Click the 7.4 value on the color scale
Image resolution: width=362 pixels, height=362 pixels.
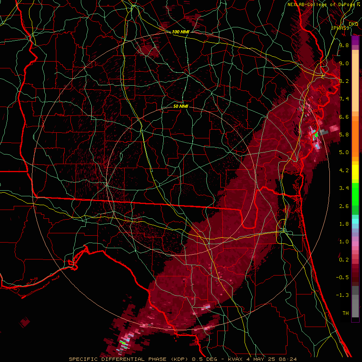[x=344, y=99]
